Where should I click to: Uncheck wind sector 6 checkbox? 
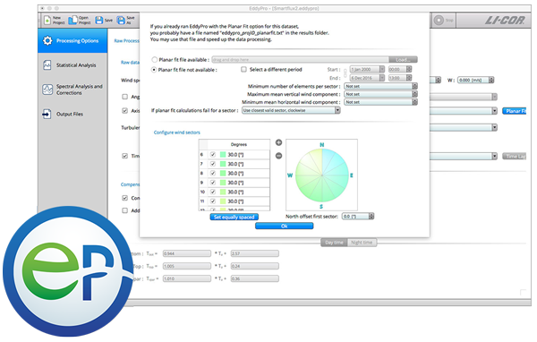[213, 155]
